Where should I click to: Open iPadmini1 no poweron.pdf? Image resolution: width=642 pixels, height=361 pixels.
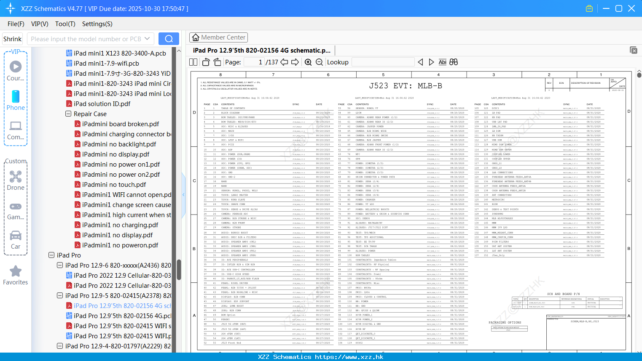pyautogui.click(x=120, y=245)
